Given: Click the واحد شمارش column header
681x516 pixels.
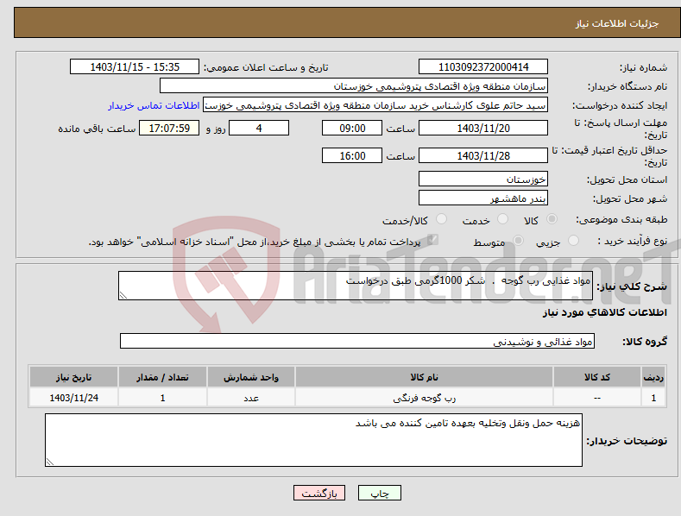Looking at the screenshot, I should point(251,377).
